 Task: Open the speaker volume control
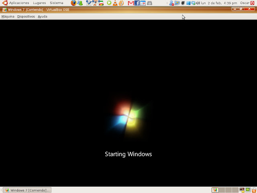198,3
